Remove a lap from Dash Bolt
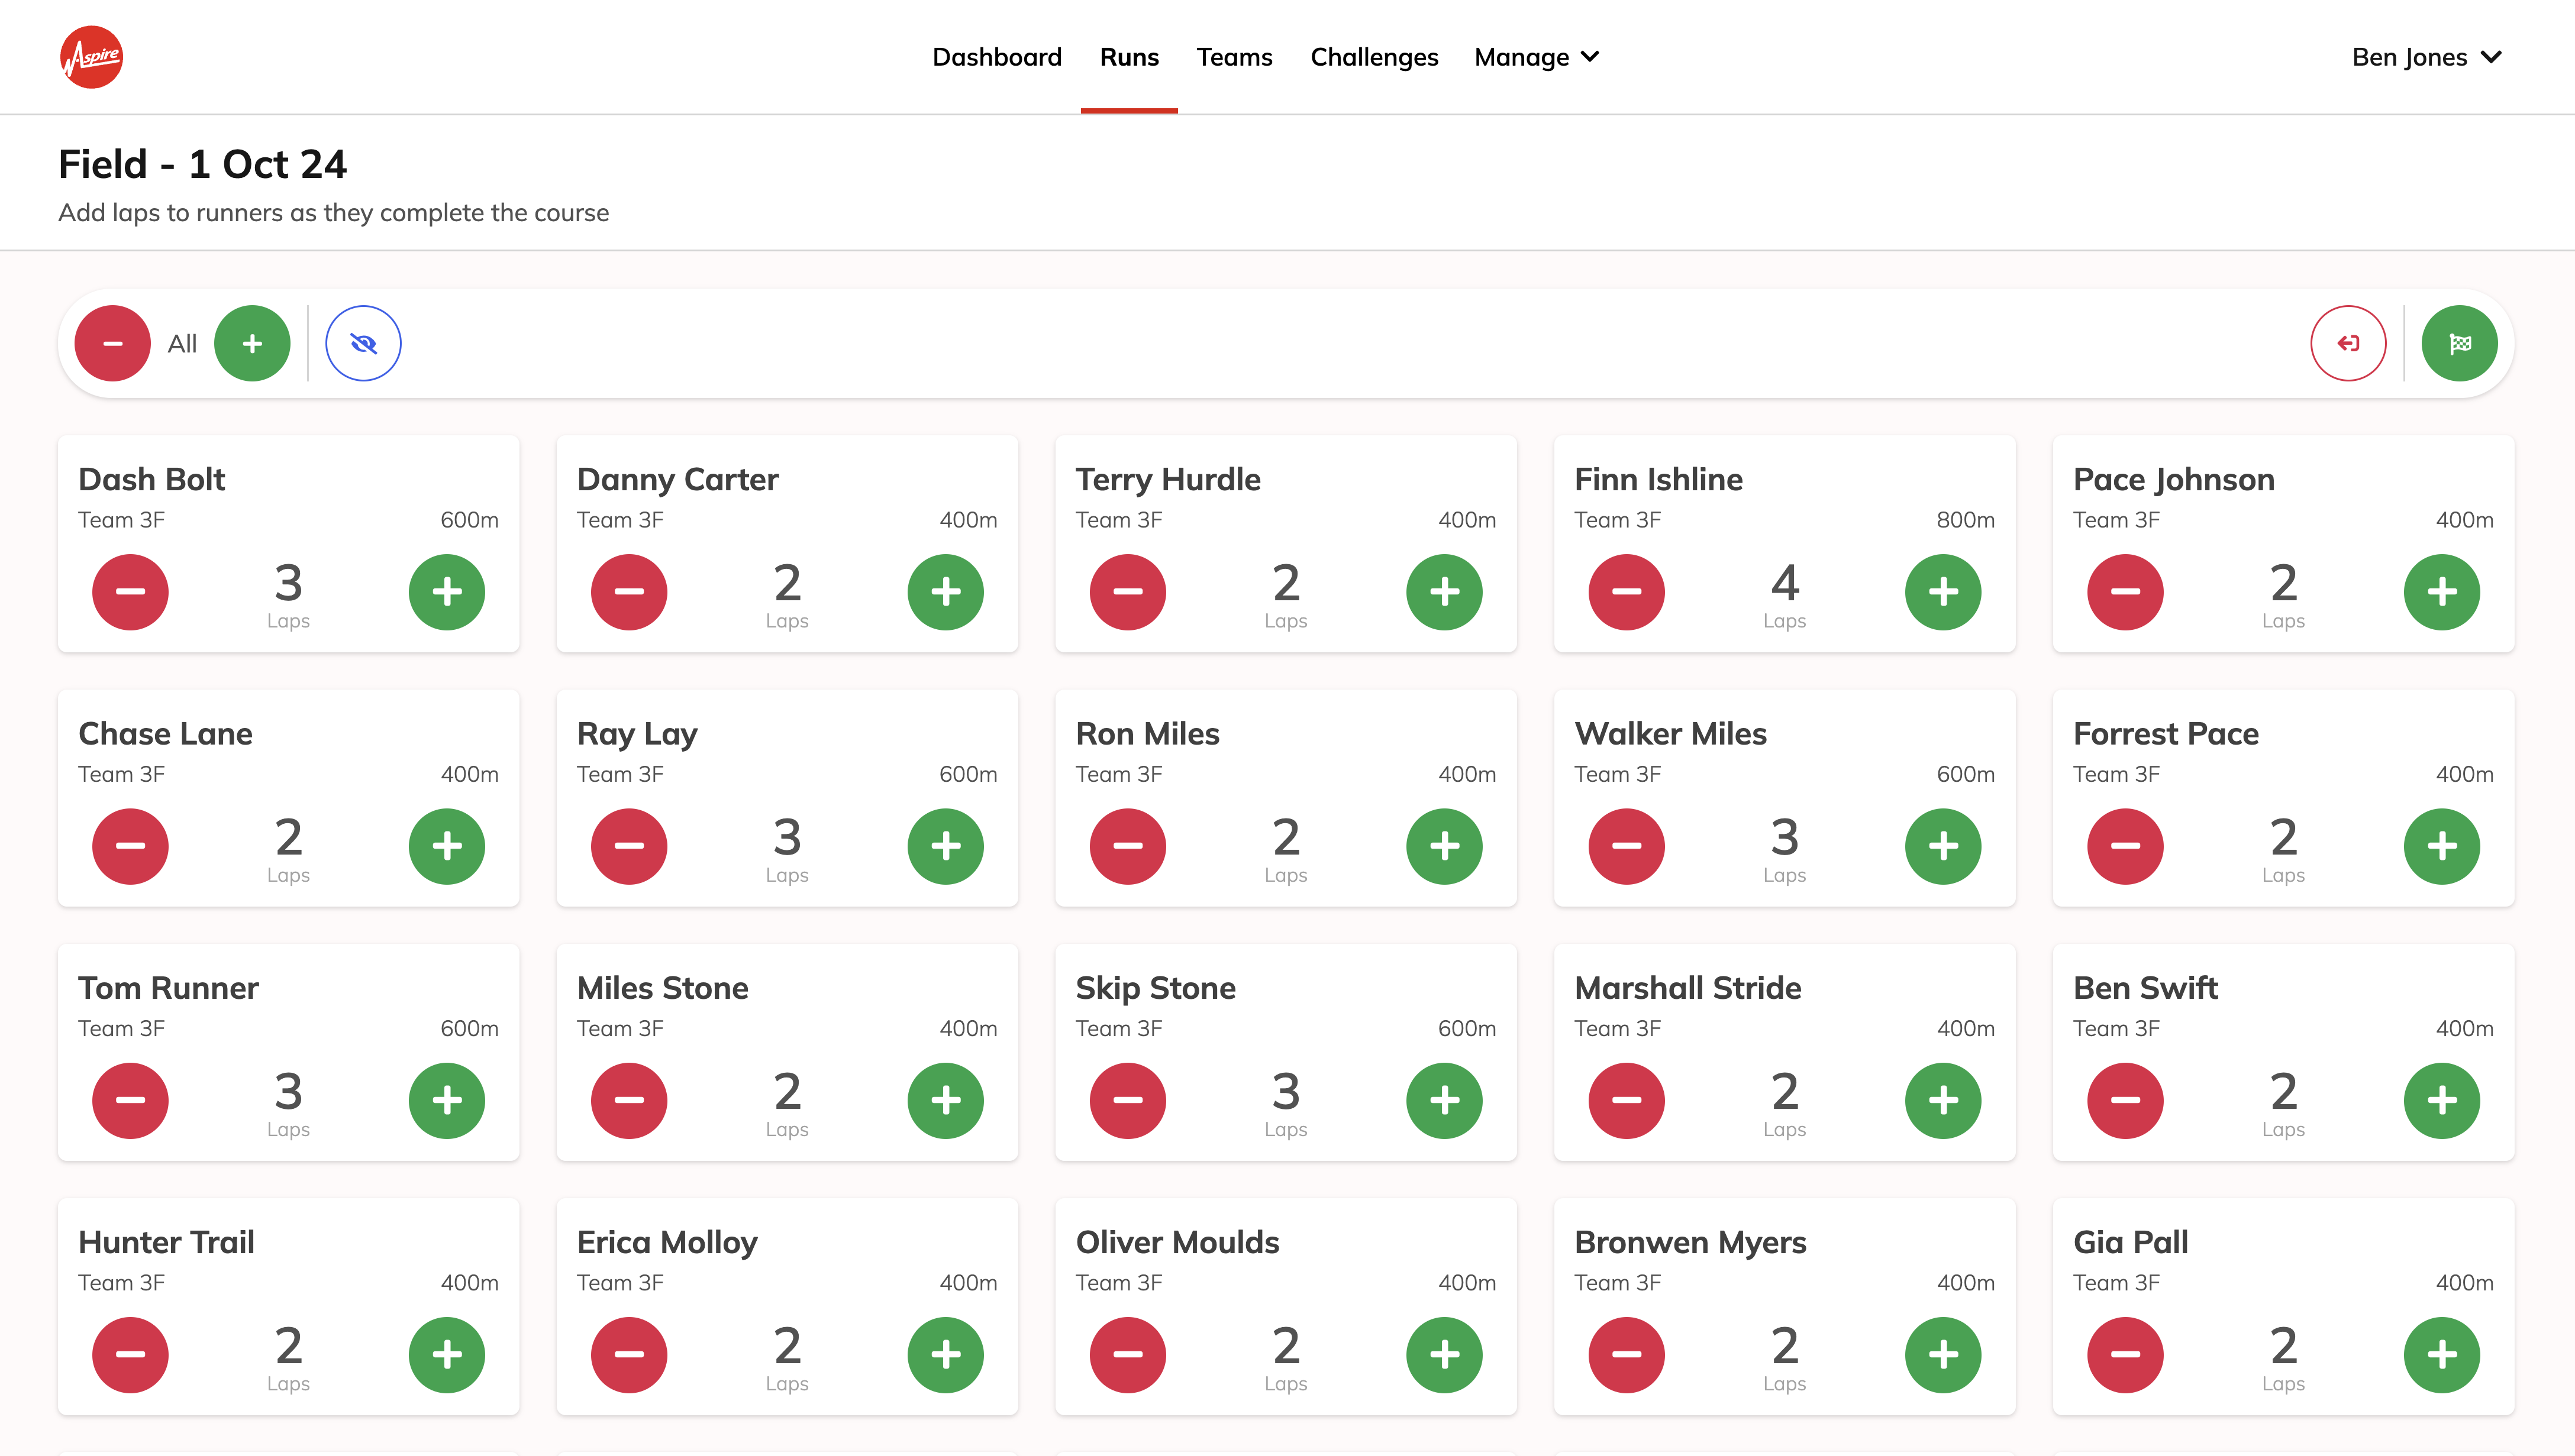Image resolution: width=2575 pixels, height=1456 pixels. [x=130, y=592]
